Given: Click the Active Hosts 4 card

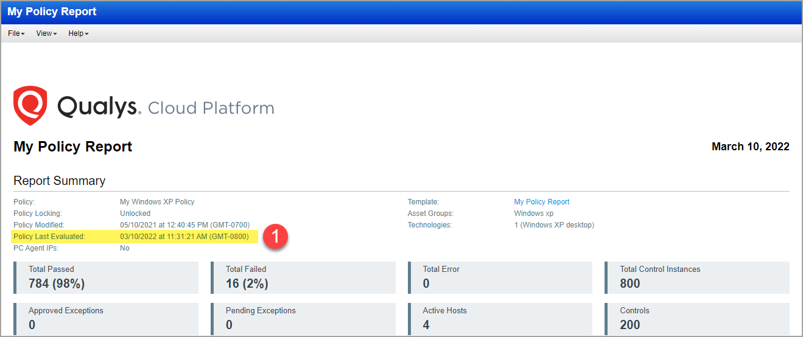Looking at the screenshot, I should 500,319.
